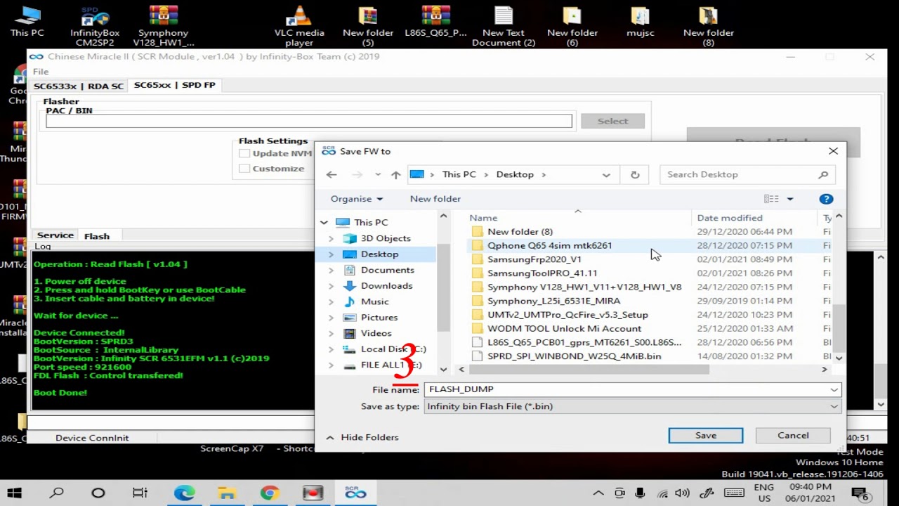
Task: Open the address bar history dropdown
Action: (606, 175)
